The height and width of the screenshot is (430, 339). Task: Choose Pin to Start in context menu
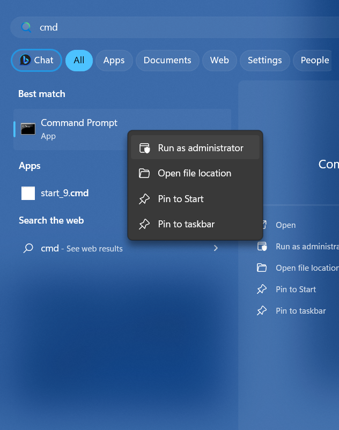(x=195, y=199)
